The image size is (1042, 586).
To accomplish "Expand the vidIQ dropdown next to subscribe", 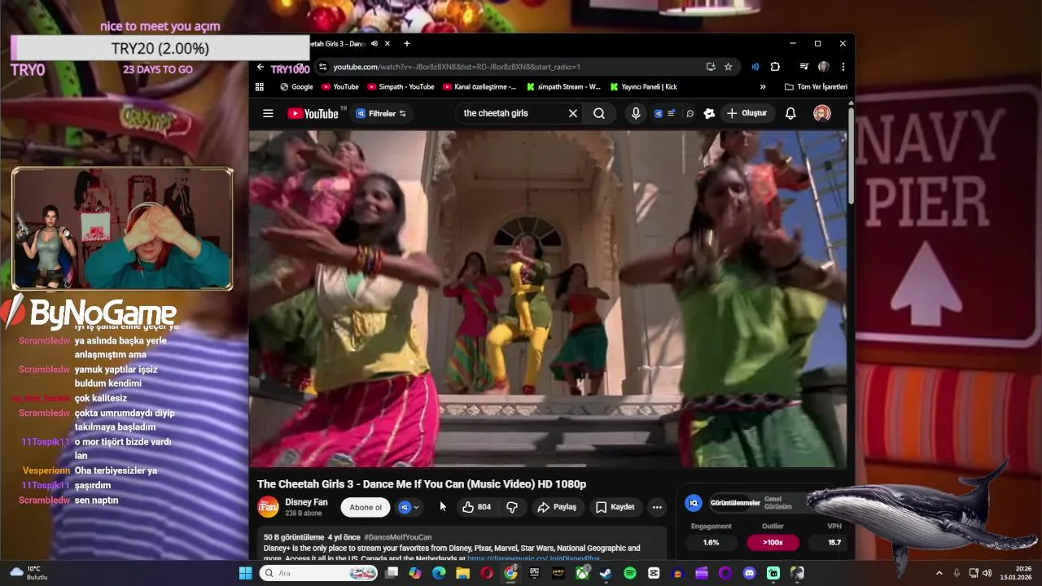I will [x=409, y=507].
